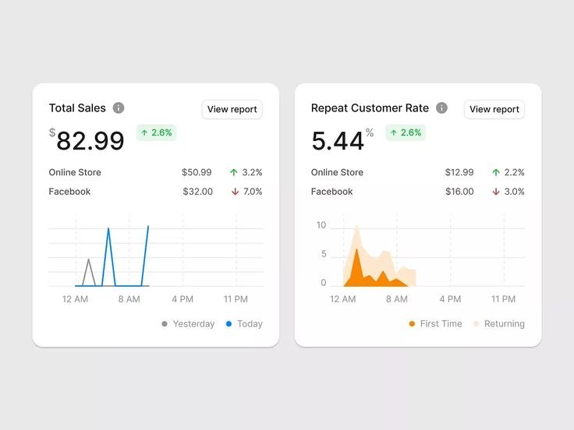Click the orange First Time area peak
Image resolution: width=574 pixels, height=430 pixels.
click(x=356, y=250)
